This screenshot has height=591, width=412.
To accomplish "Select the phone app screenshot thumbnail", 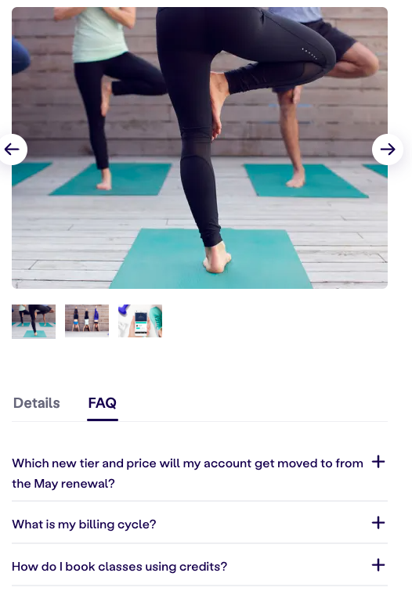I will point(140,321).
